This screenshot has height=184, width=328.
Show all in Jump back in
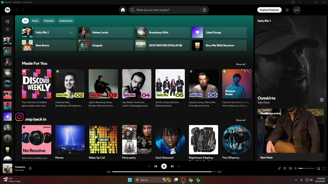click(x=241, y=120)
